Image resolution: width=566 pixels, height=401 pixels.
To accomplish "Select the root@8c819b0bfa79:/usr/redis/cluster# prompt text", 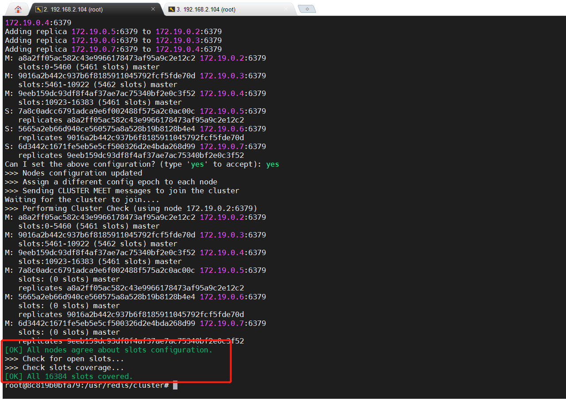I will coord(87,386).
